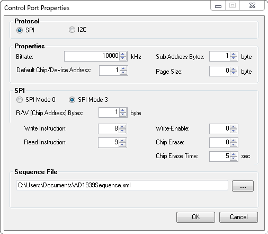Increment Default Chip/Device Address
This screenshot has height=234, width=268.
coord(123,68)
